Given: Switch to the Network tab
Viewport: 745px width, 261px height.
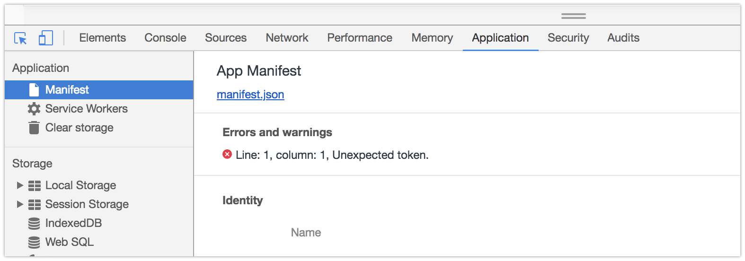Looking at the screenshot, I should point(287,38).
